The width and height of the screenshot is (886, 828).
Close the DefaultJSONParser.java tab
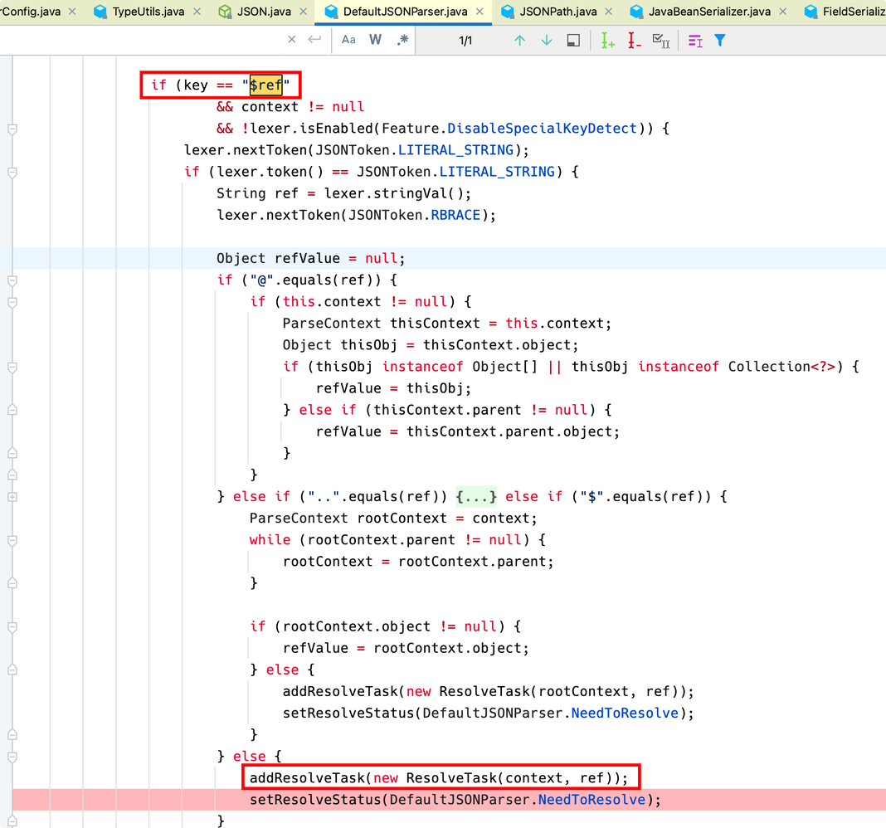point(480,12)
